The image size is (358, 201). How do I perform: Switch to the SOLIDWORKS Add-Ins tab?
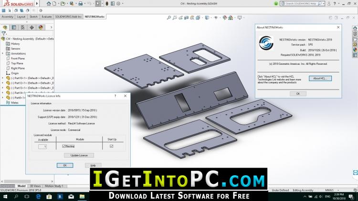coord(68,17)
